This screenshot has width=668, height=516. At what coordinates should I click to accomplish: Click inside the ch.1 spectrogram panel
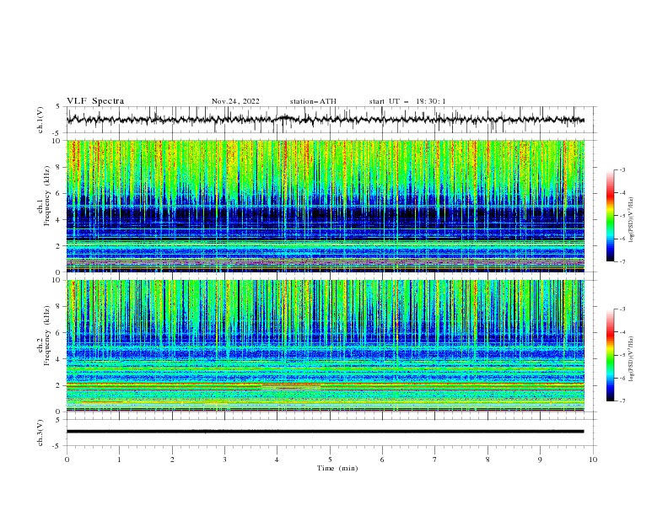325,206
